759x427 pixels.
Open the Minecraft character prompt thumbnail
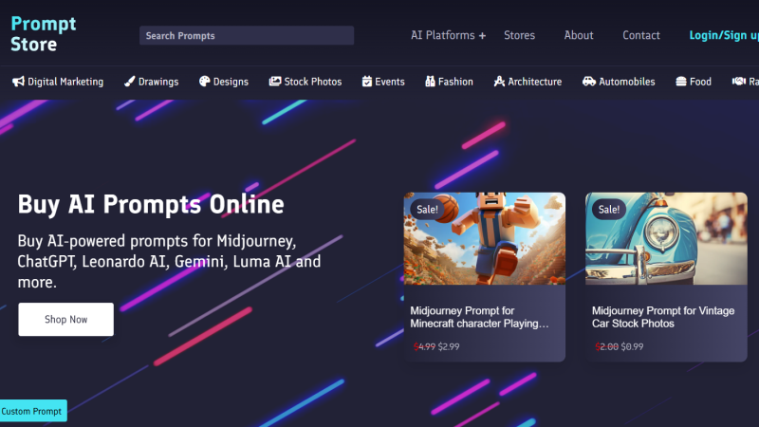point(484,239)
